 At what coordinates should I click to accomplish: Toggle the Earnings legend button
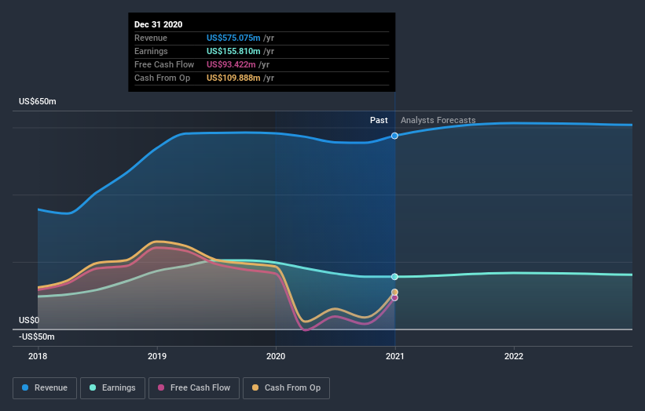112,388
